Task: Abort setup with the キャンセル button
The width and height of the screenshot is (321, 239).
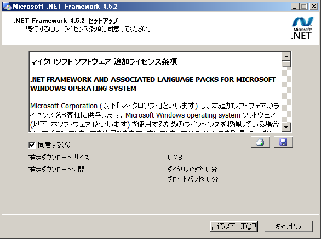Action: coord(289,226)
